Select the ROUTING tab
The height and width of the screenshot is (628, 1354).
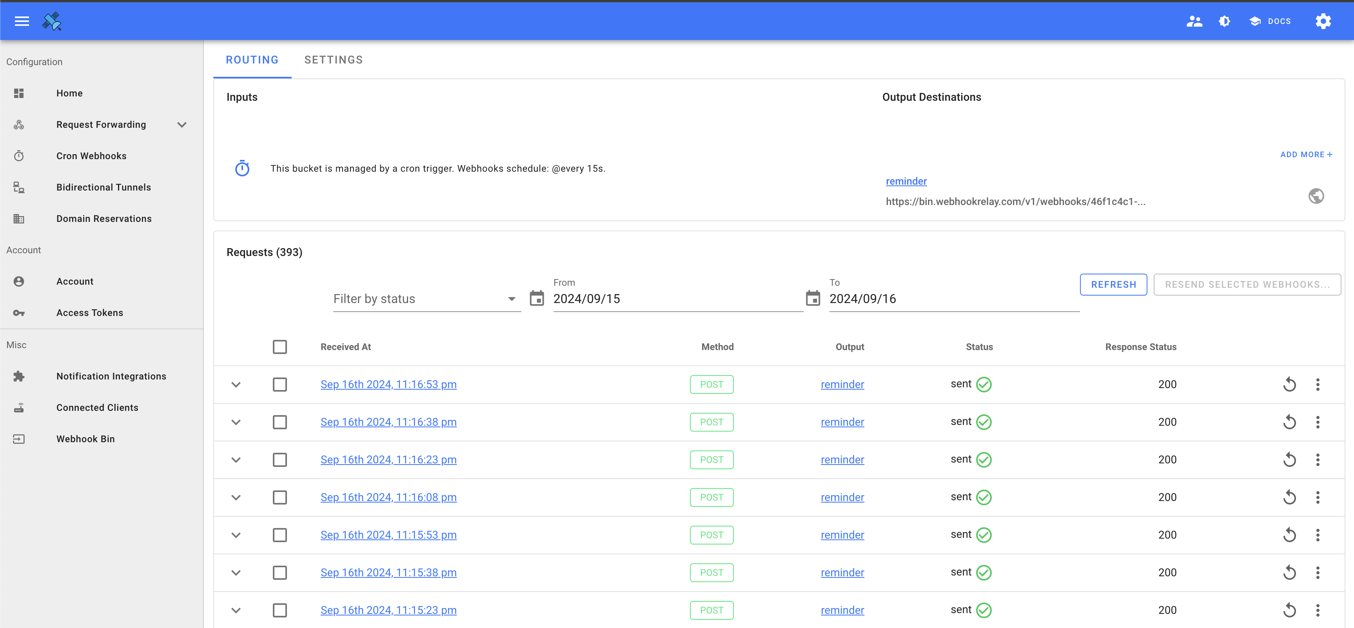point(252,60)
